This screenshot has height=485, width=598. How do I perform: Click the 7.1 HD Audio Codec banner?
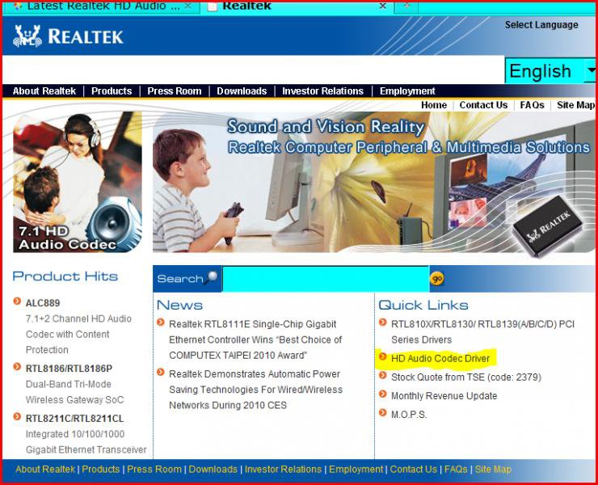[78, 182]
